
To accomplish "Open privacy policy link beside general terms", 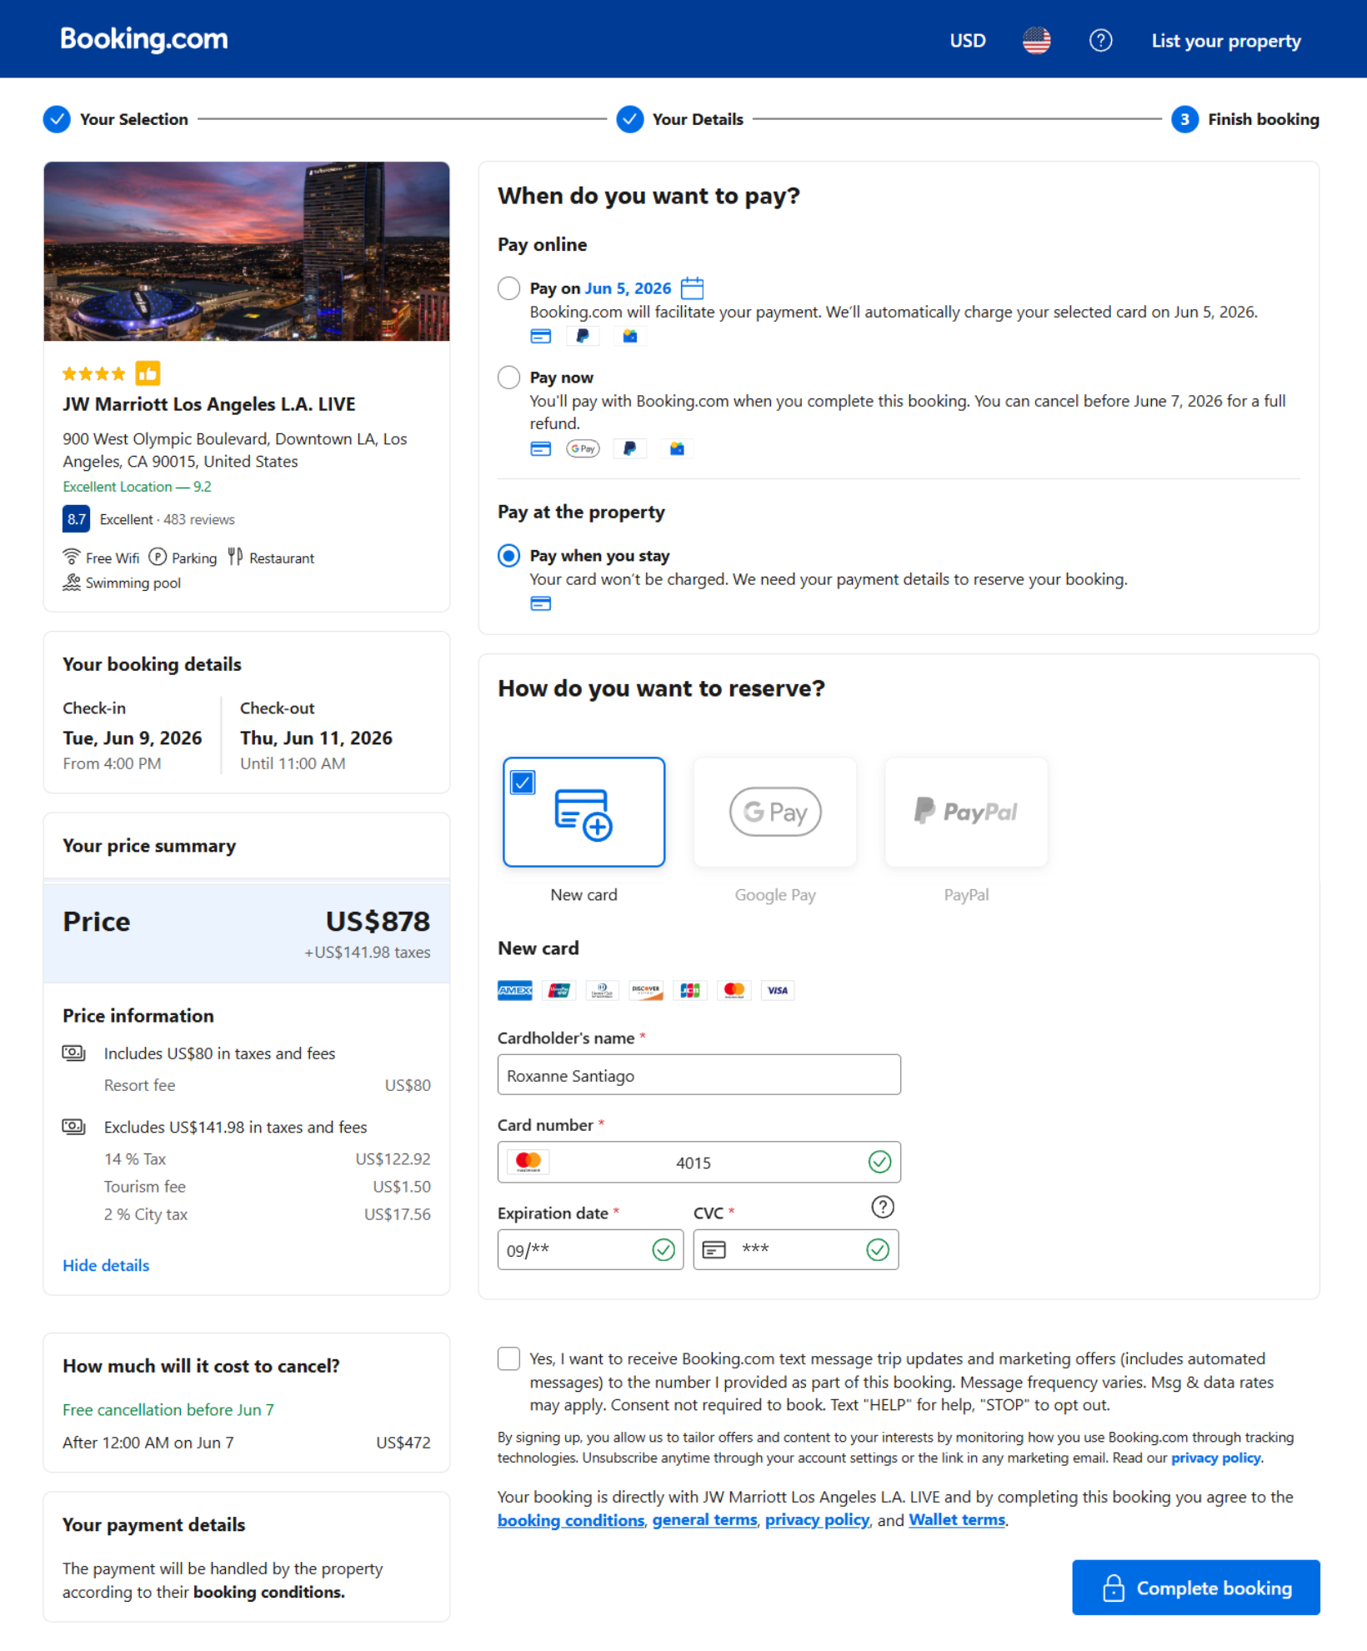I will coord(818,1520).
